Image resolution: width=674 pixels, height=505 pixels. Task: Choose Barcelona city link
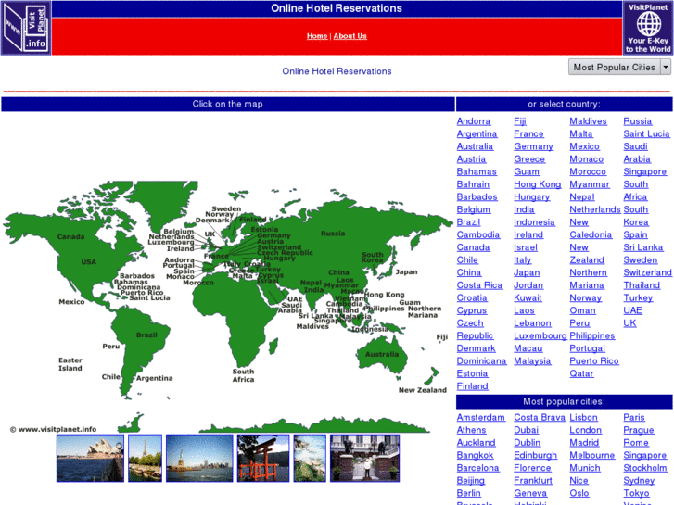(477, 468)
